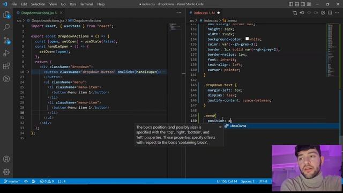This screenshot has height=193, width=343.
Task: Click the white color swatch on line 134
Action: 247,39
